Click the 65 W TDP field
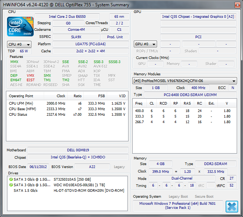Image resolution: width=243 pixels, height=217 pixels. [x=24, y=51]
